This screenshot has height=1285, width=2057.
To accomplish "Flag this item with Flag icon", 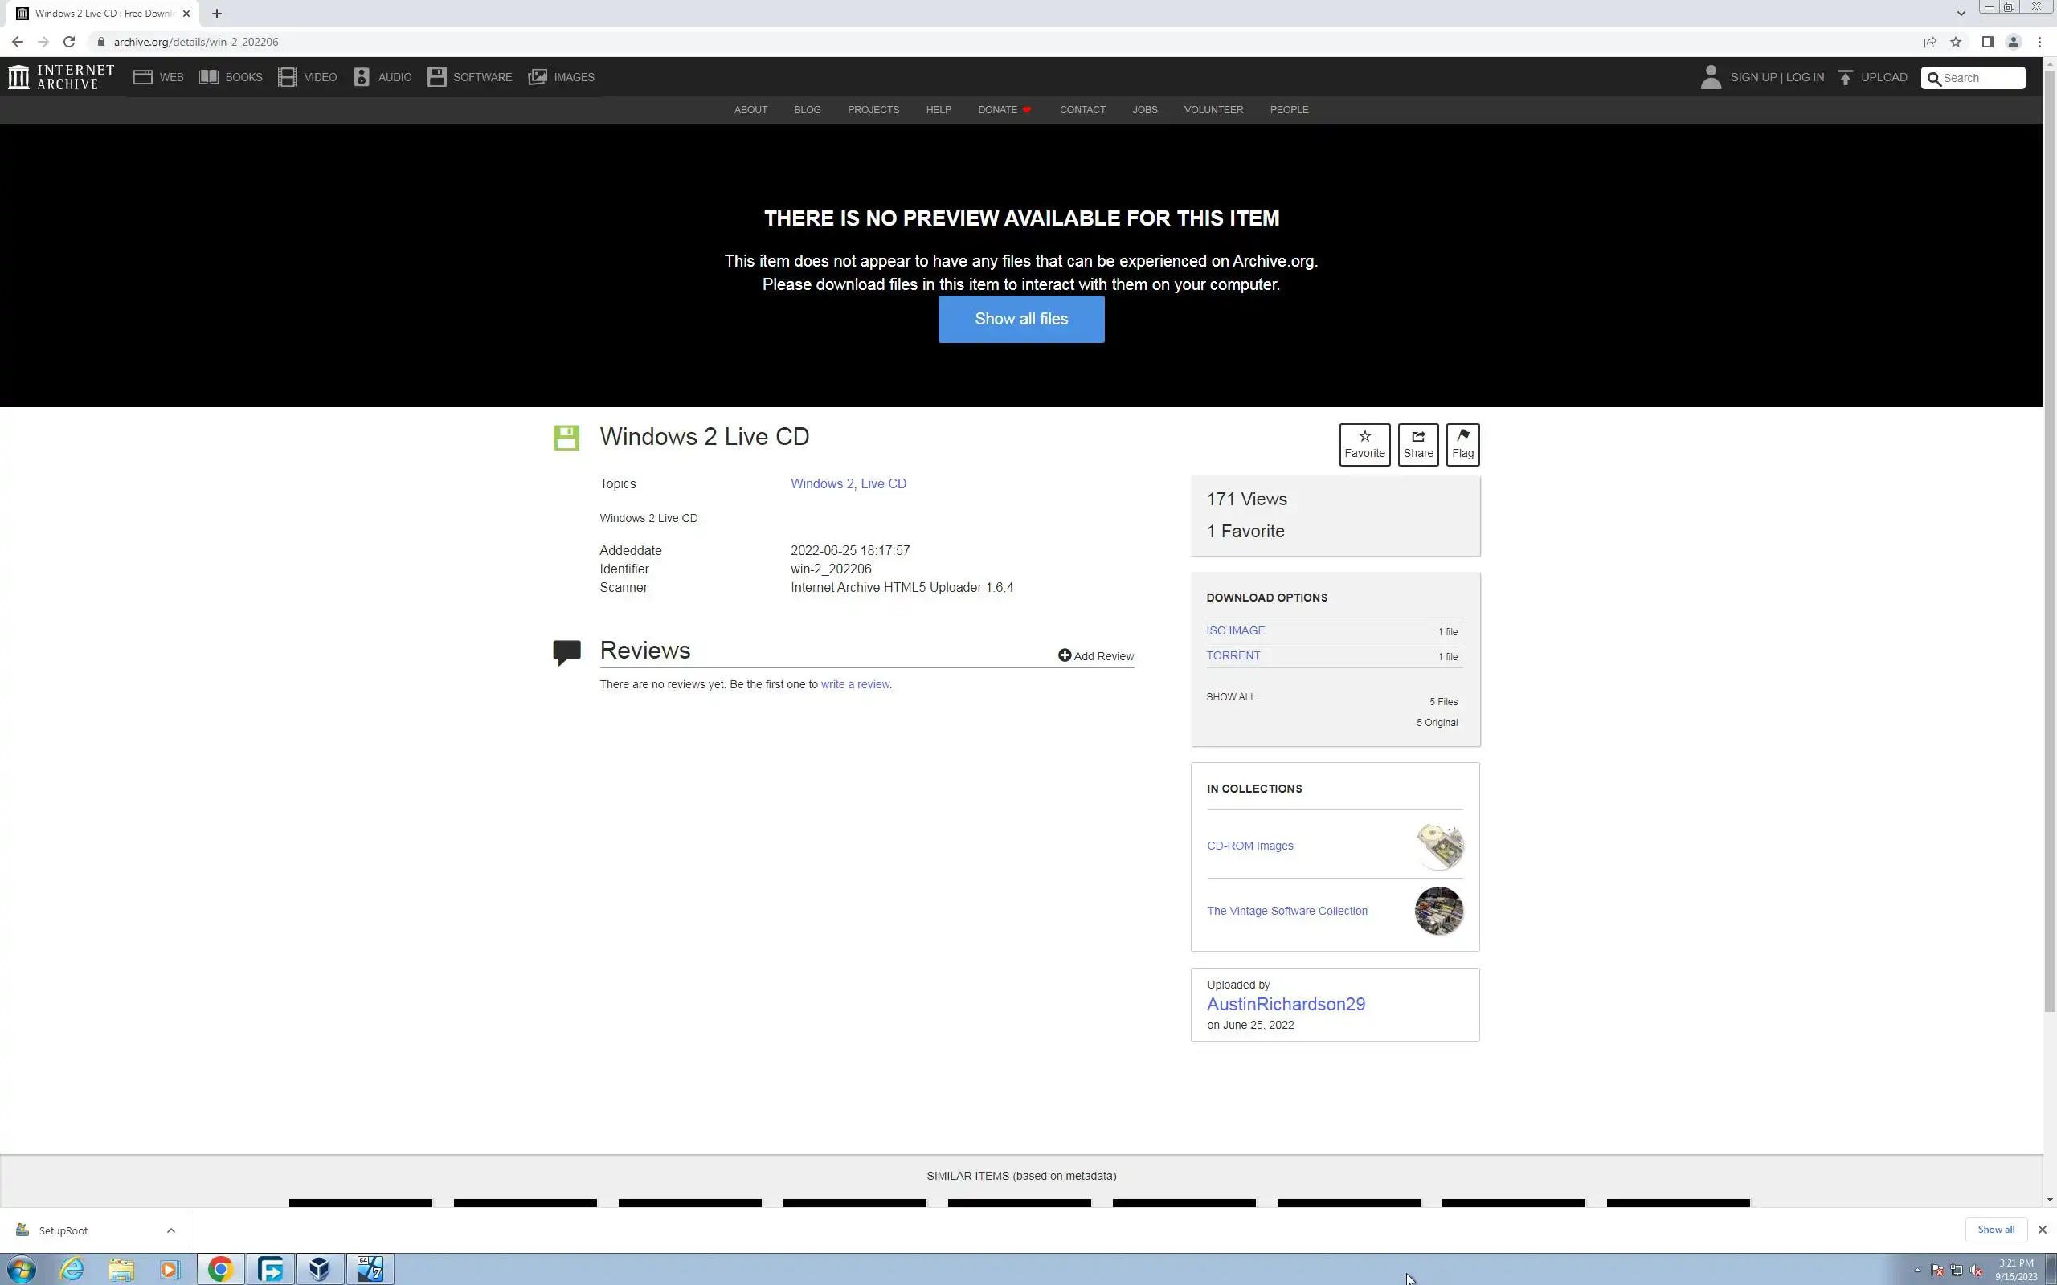I will (1462, 437).
